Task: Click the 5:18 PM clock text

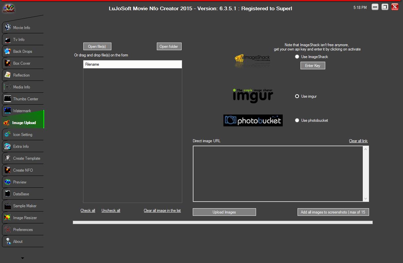Action: coord(360,7)
